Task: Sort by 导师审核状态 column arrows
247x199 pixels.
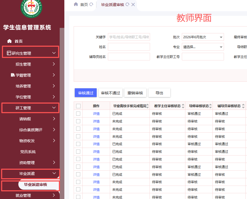Action: click(x=211, y=106)
